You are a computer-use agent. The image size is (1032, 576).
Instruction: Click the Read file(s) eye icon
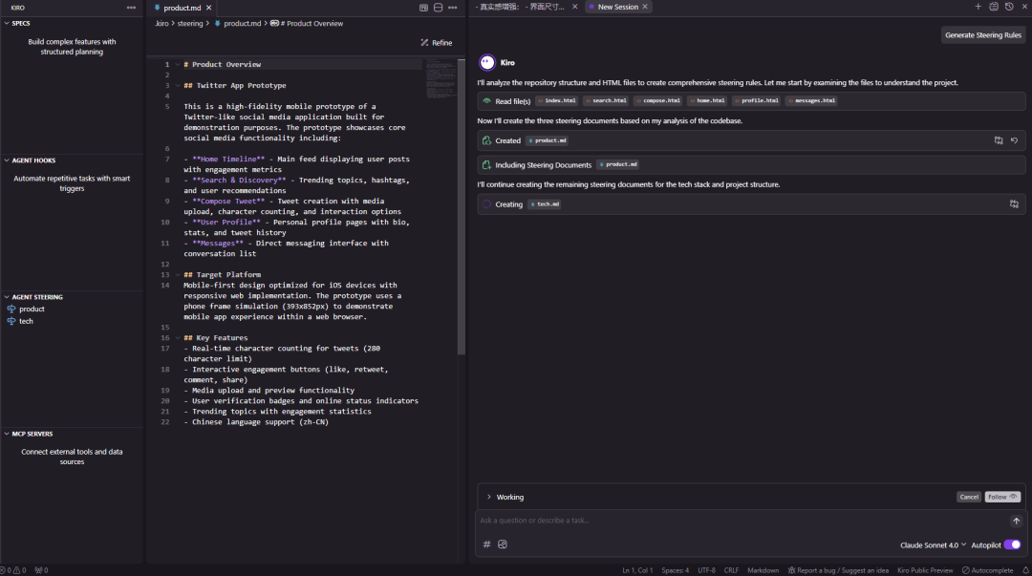(487, 100)
